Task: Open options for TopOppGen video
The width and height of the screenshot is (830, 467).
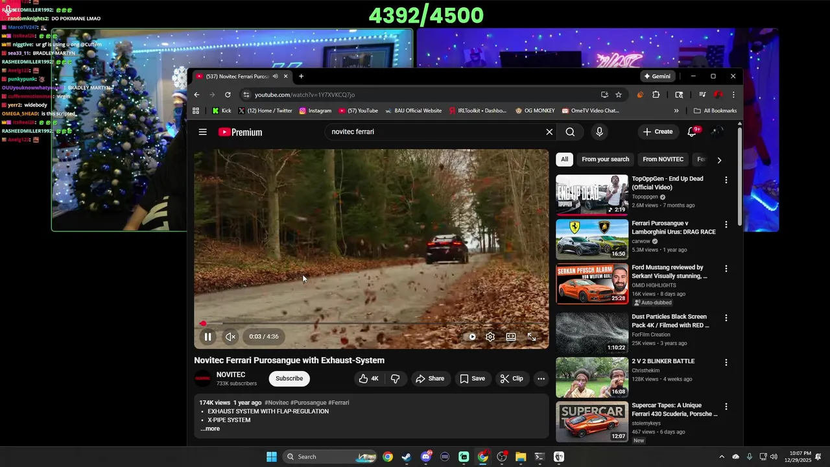Action: [x=726, y=180]
